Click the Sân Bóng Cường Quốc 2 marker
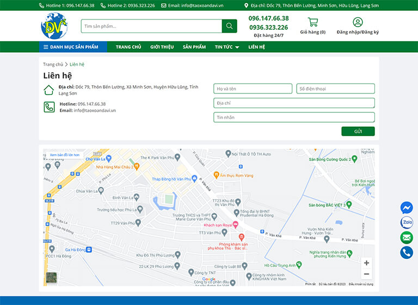The image size is (418, 305). pos(354,159)
